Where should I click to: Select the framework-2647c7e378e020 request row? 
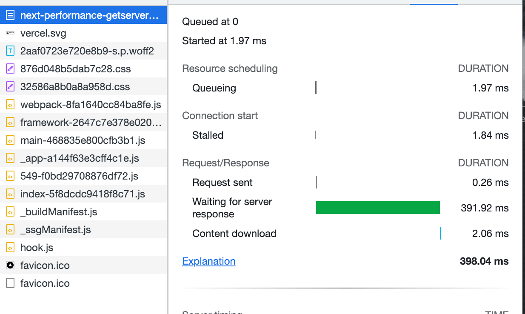click(91, 123)
